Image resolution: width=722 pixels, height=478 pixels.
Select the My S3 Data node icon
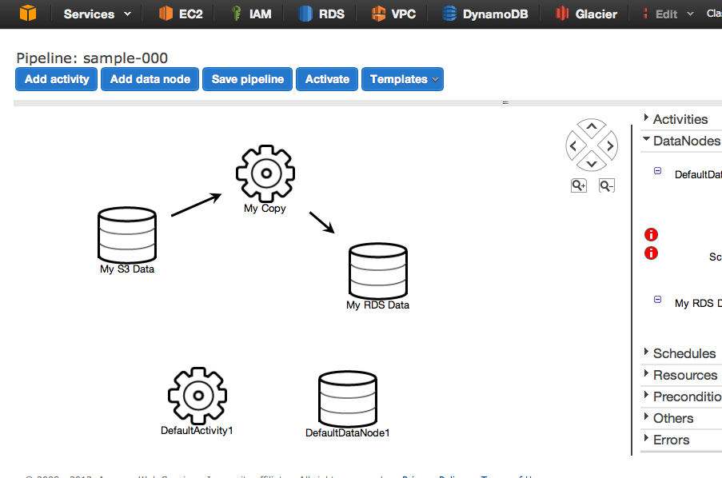[126, 234]
